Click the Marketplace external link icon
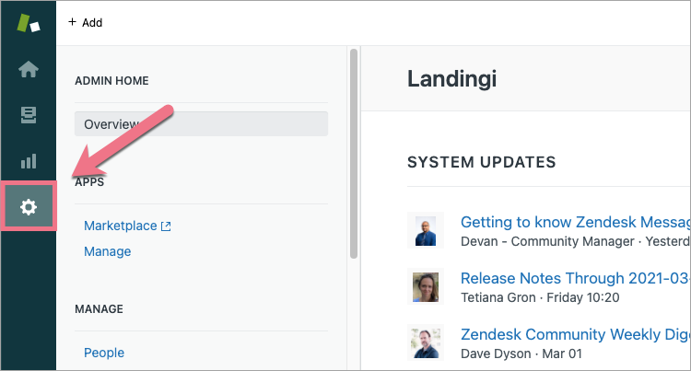The image size is (691, 371). (166, 226)
